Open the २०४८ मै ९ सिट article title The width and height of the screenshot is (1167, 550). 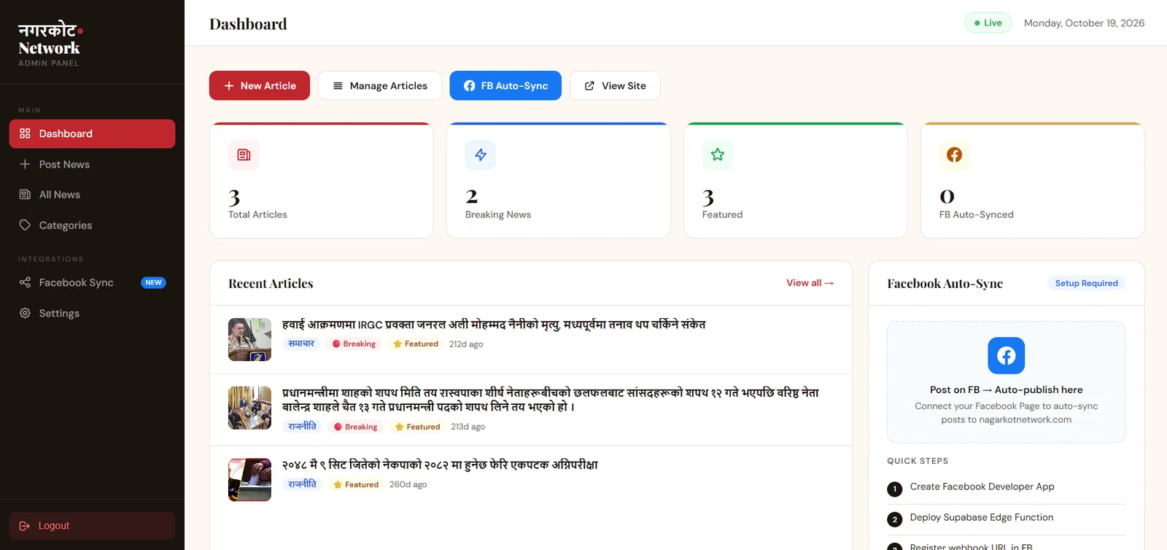coord(440,465)
